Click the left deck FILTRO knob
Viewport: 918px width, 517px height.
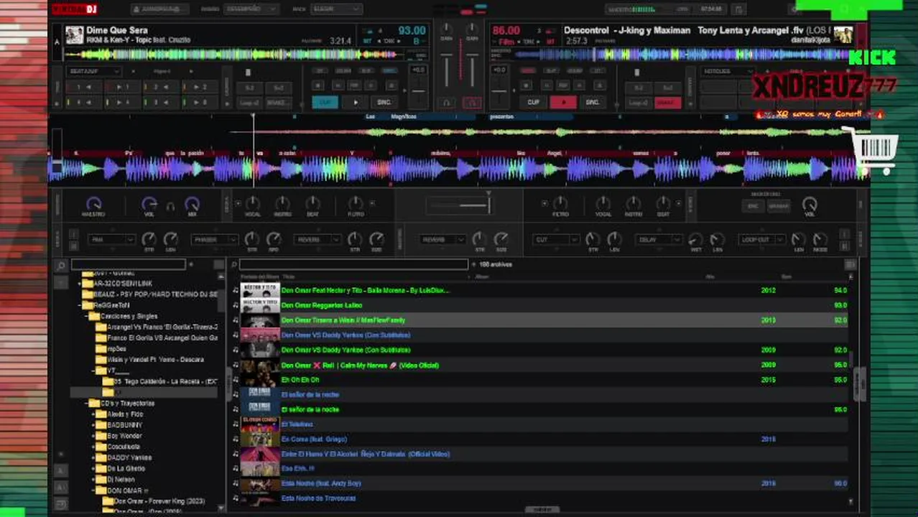(x=356, y=203)
